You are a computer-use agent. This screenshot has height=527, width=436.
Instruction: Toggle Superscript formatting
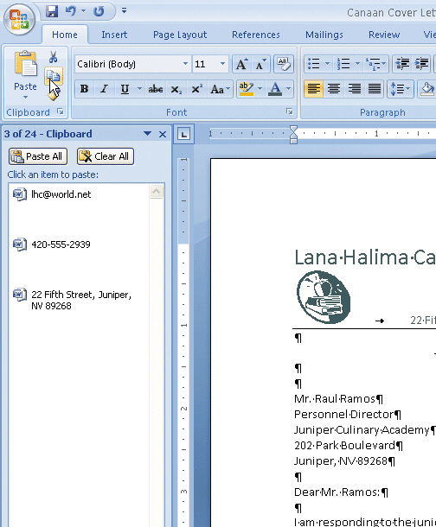(x=196, y=89)
